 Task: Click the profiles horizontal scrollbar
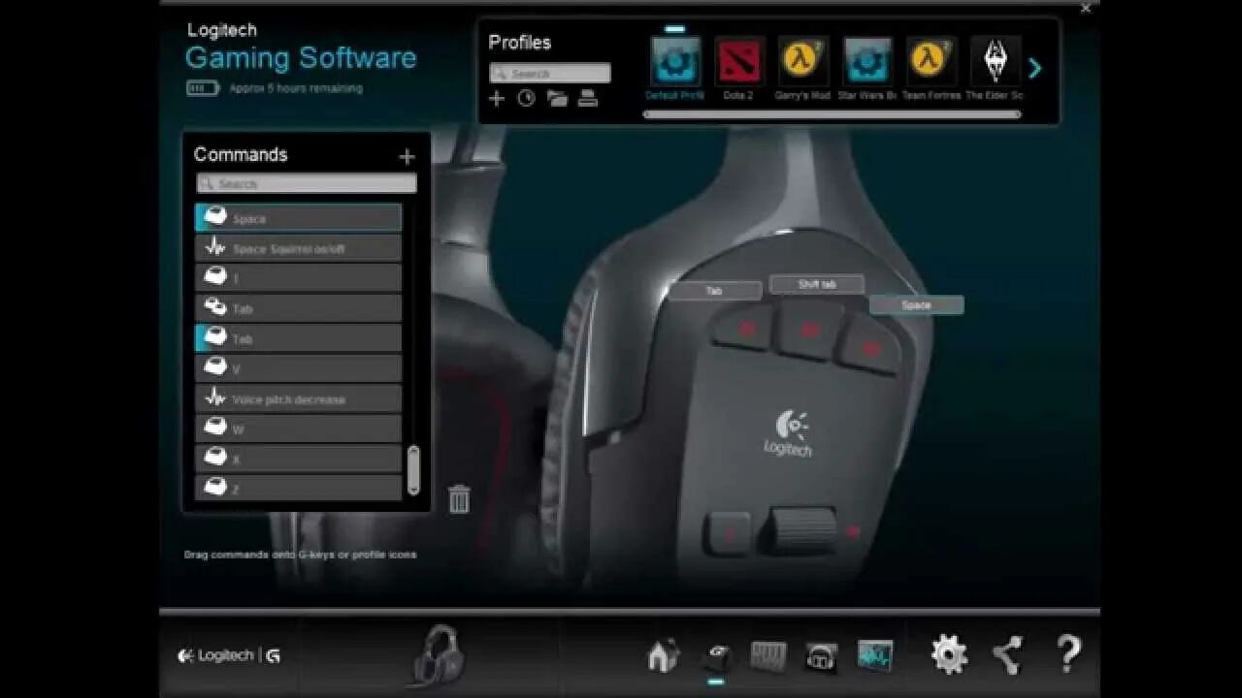[x=832, y=114]
